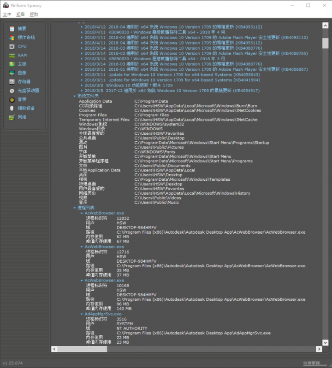Screen dimensions: 332x368
Task: Click the v1.25.674 version label
Action: (13, 363)
